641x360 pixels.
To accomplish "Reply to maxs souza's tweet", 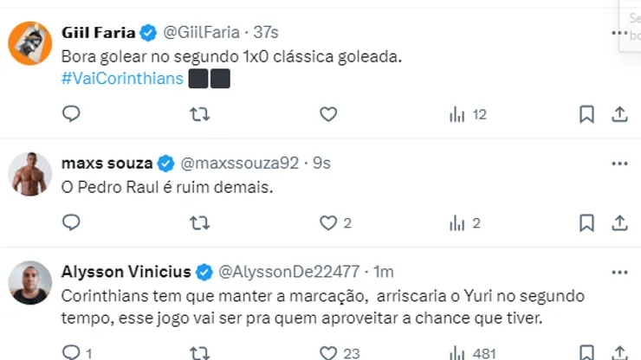I will (72, 223).
